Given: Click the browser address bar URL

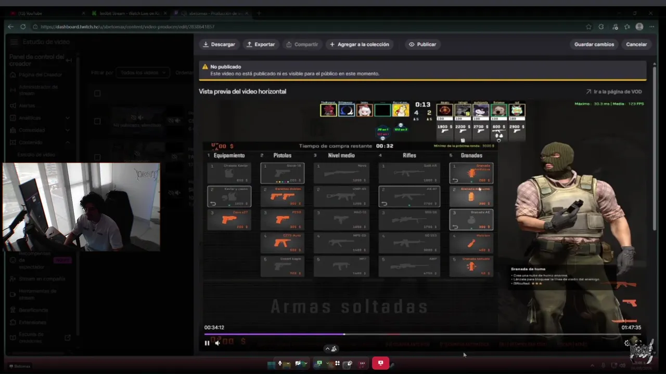Looking at the screenshot, I should [x=127, y=26].
